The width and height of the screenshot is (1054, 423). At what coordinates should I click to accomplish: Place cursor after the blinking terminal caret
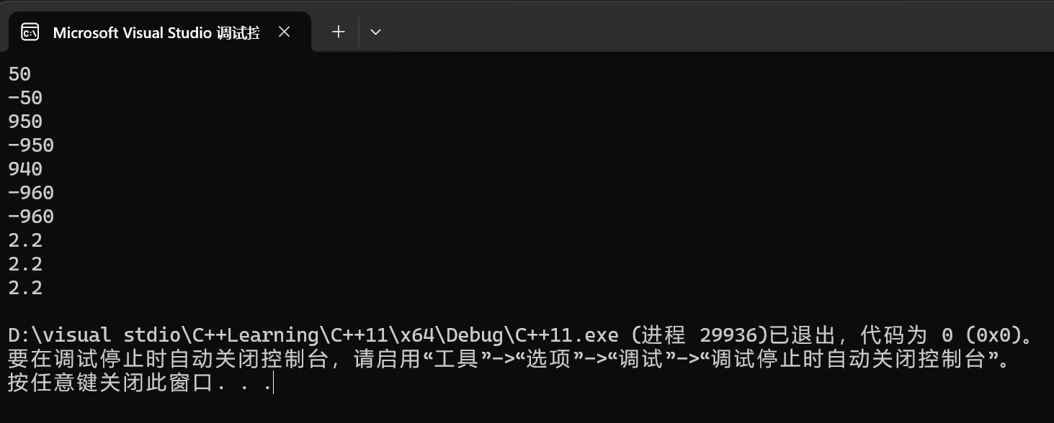[x=275, y=383]
